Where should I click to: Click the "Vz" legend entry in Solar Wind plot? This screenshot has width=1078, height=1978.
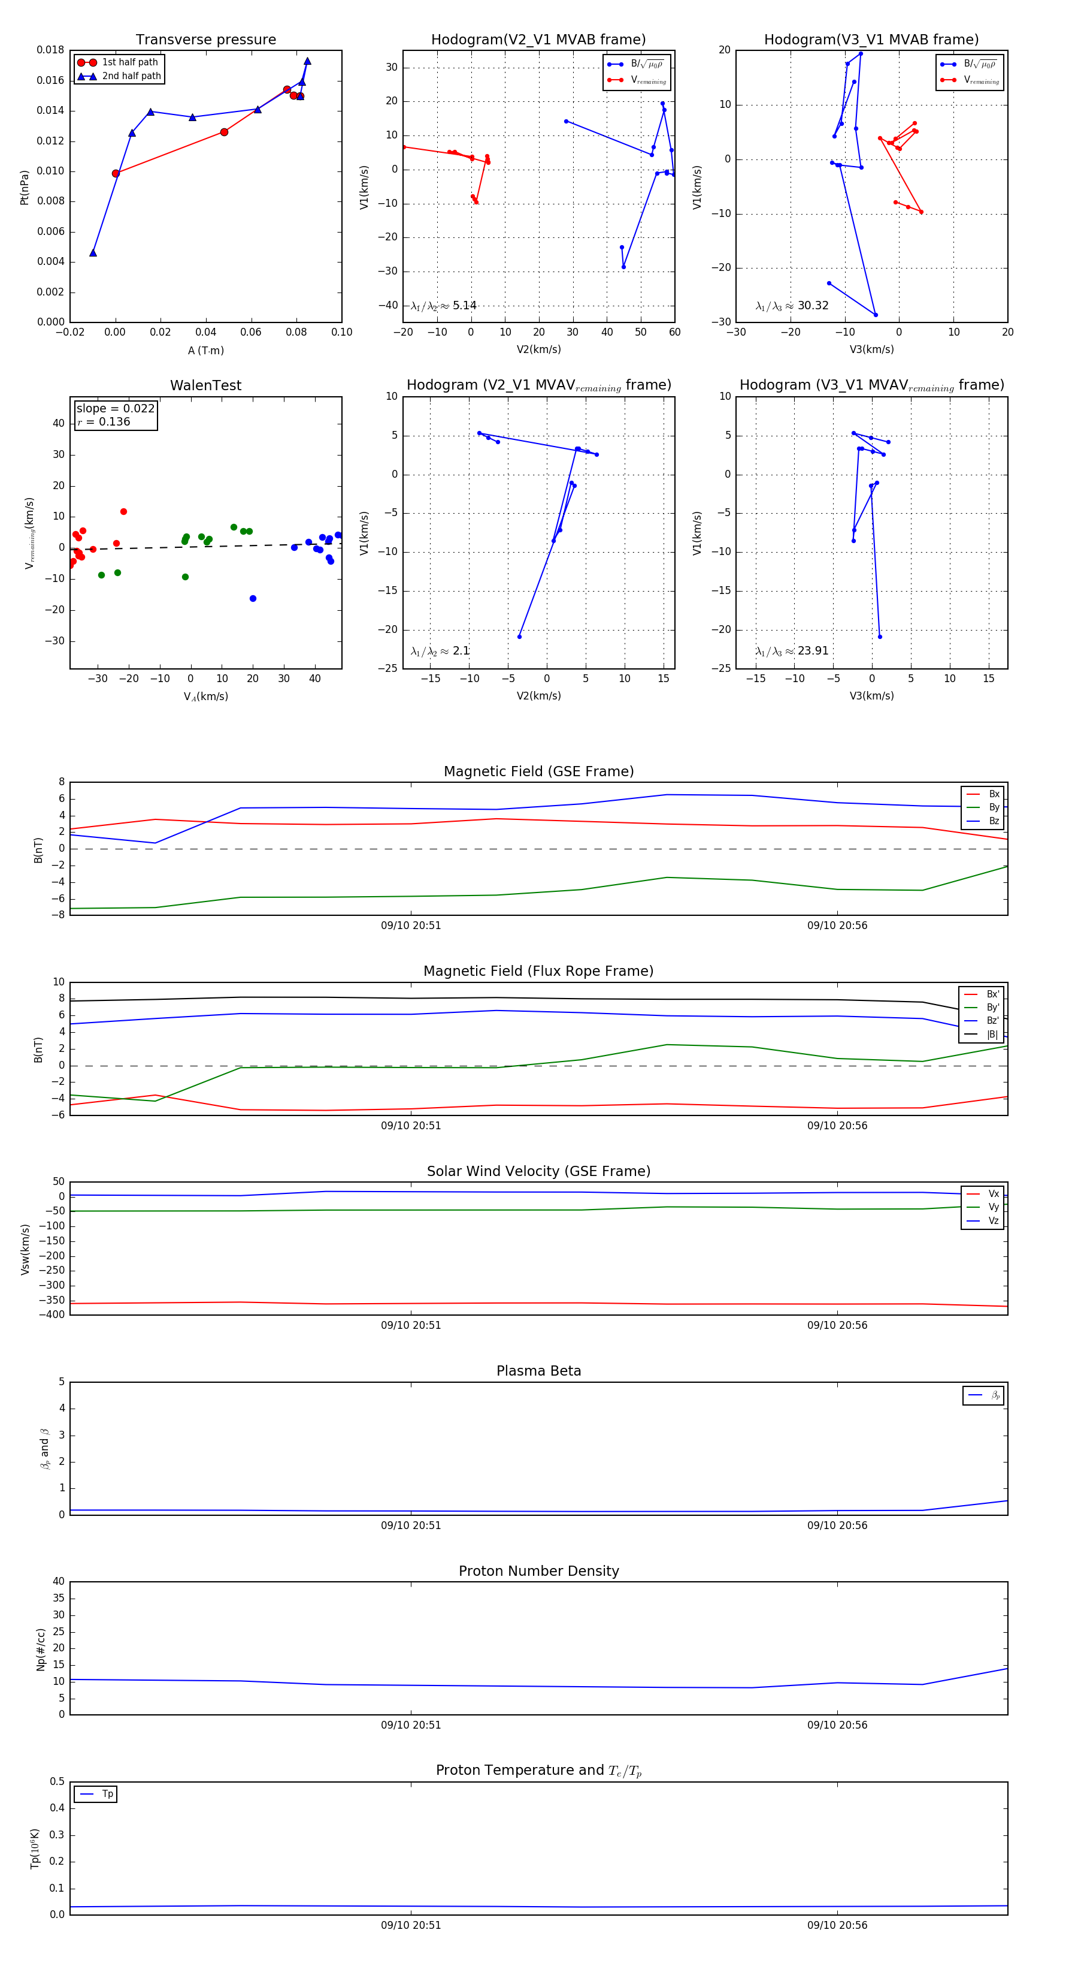(983, 1221)
